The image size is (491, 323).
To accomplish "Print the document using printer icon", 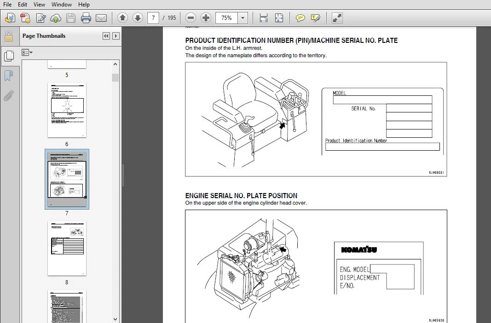I will 86,18.
